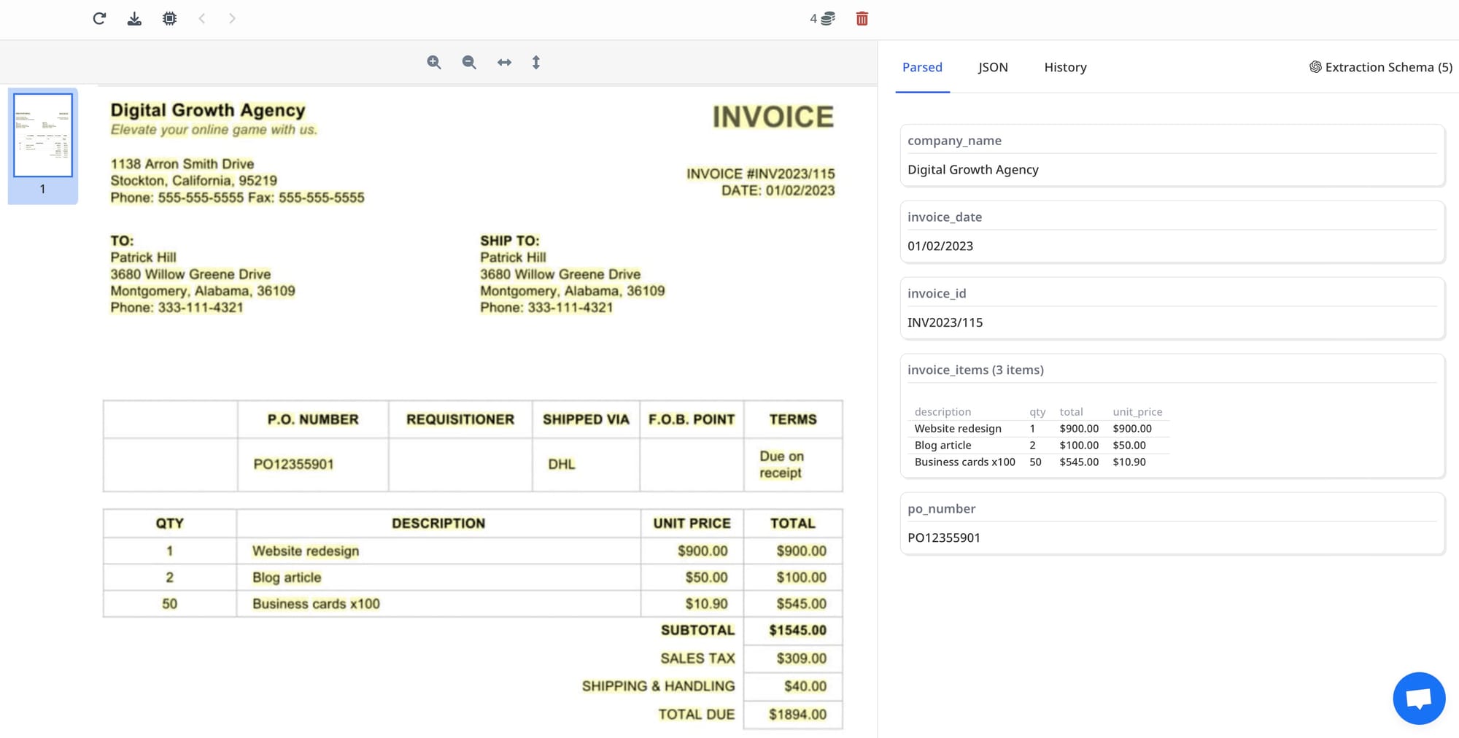The height and width of the screenshot is (738, 1459).
Task: Fit invoice to height
Action: (536, 63)
